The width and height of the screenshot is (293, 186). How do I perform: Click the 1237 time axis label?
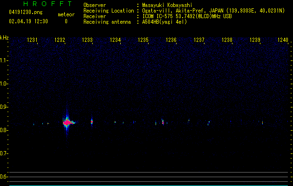click(199, 40)
